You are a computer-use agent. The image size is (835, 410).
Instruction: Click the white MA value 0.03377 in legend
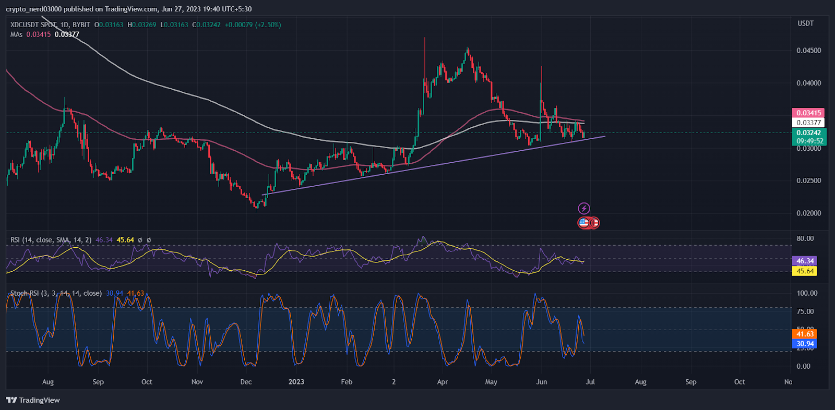67,34
